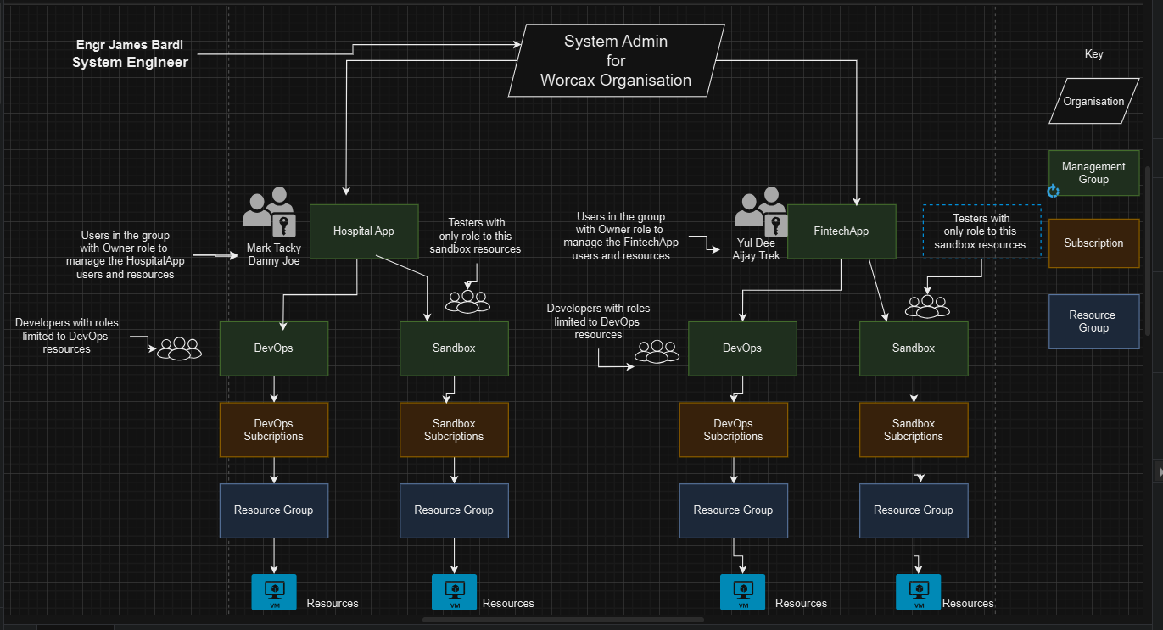Click the 'Yul Dee Aijay Trek' names label
The width and height of the screenshot is (1163, 630).
pyautogui.click(x=757, y=249)
